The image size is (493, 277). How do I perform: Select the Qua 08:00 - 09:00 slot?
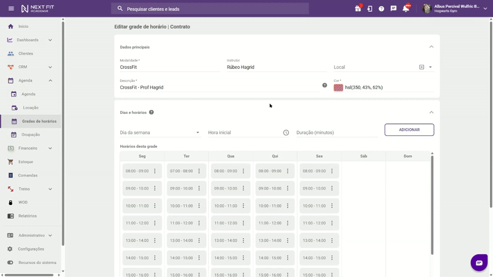(230, 171)
